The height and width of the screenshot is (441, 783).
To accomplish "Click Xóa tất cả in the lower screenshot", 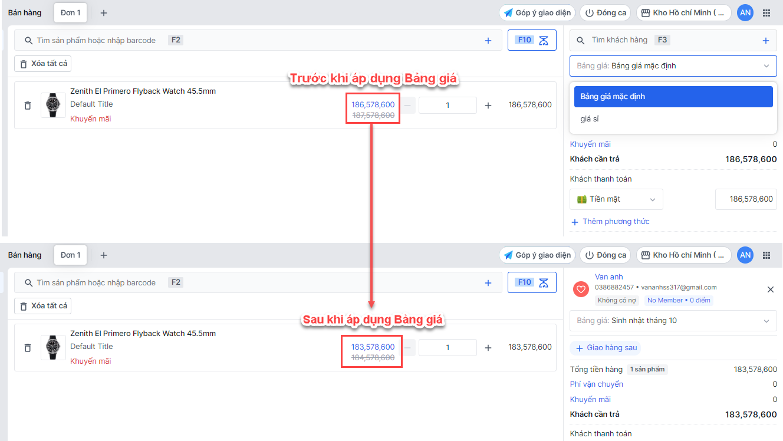I will coord(43,306).
